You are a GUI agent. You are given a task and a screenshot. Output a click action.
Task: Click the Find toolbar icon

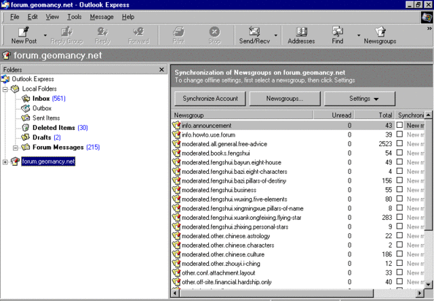tap(338, 32)
